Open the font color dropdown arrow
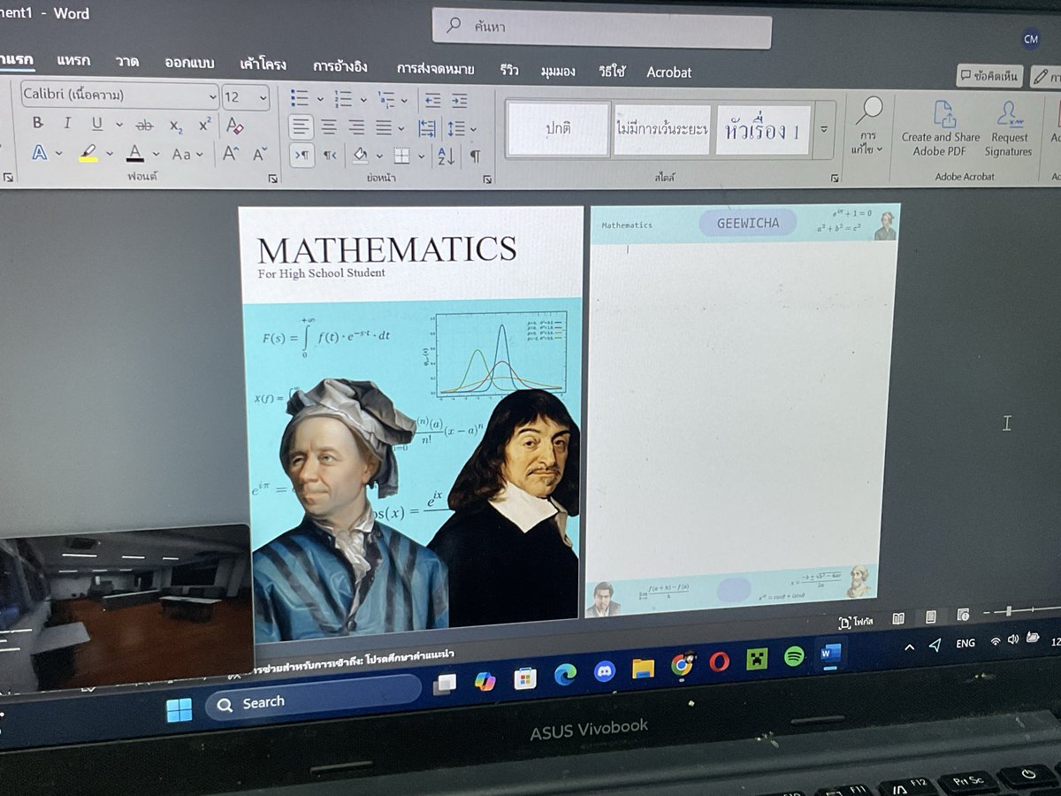 156,155
